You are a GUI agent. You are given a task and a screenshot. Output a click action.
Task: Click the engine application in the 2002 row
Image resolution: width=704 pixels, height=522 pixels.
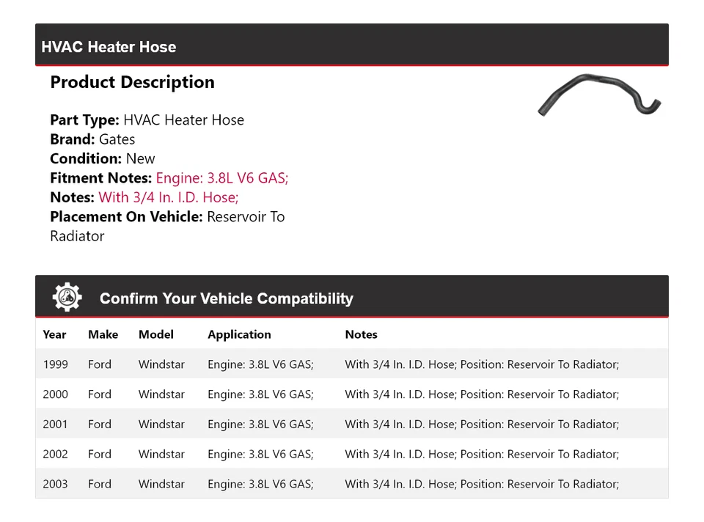[260, 455]
